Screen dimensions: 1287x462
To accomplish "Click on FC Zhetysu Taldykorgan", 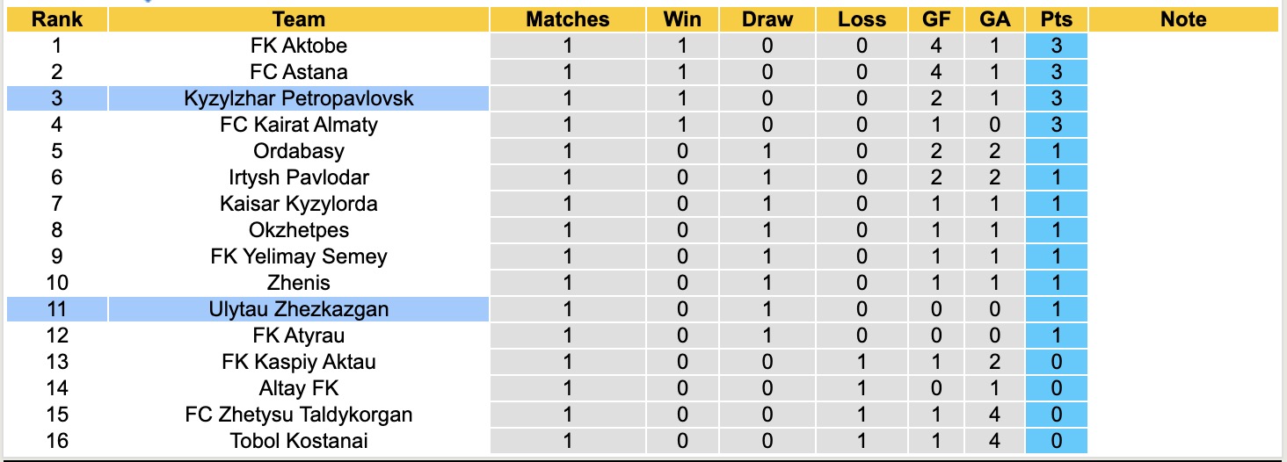I will 298,415.
